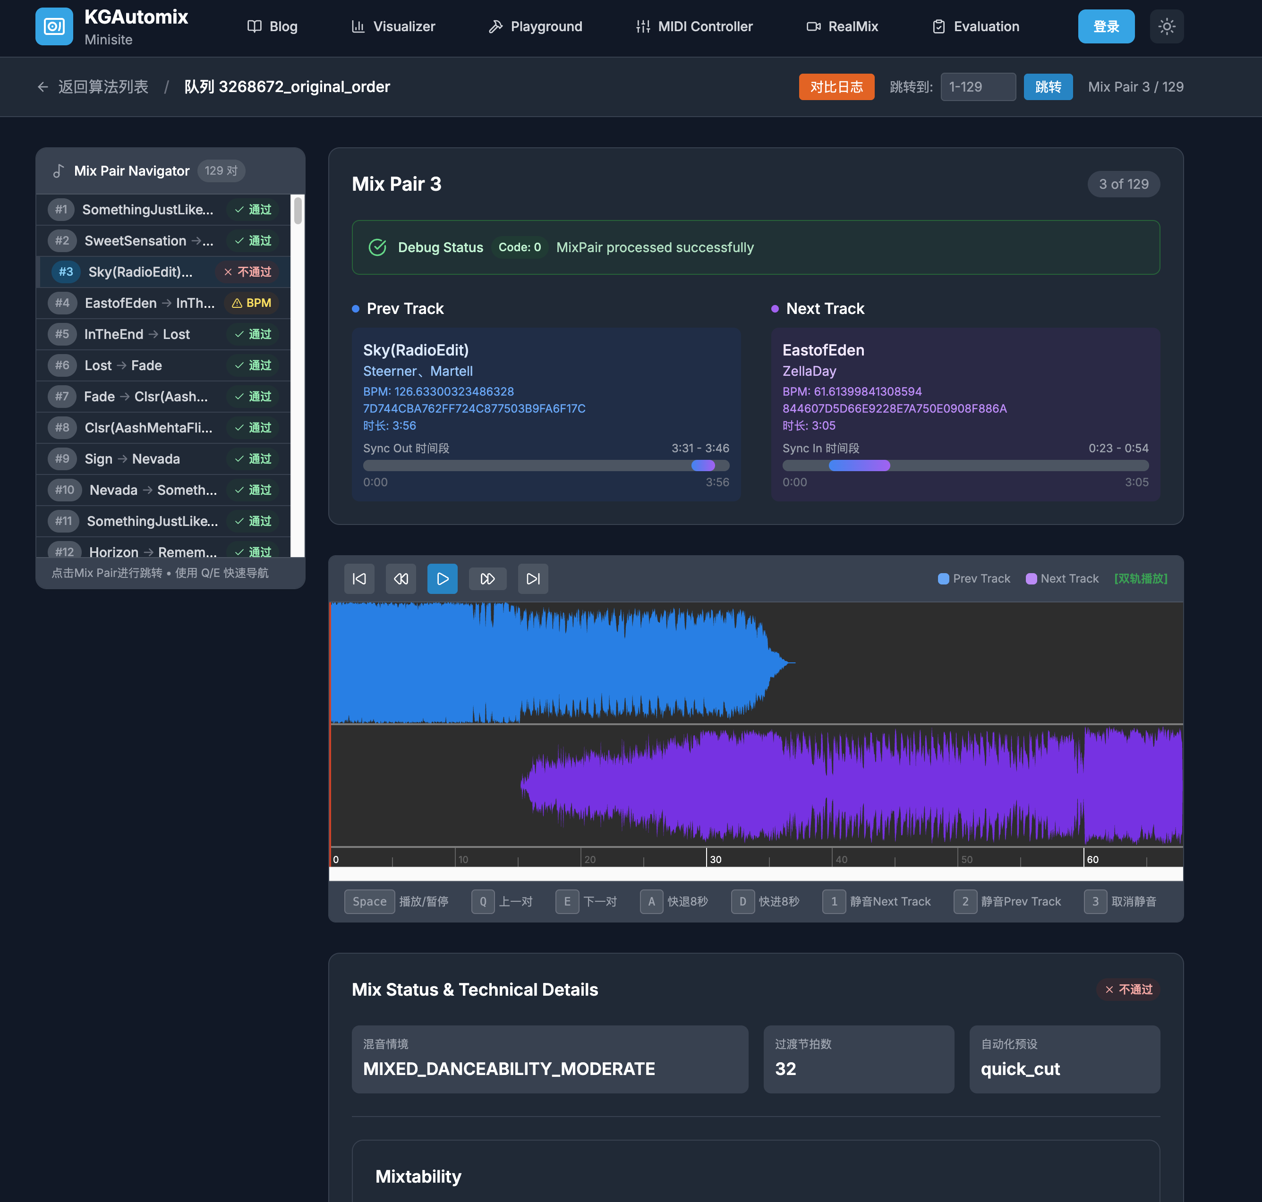Click the KGAutomix logo icon
This screenshot has height=1202, width=1262.
[54, 26]
